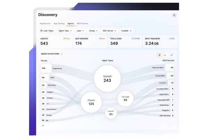Select the Cloudflare MCP server entry

coord(165,89)
